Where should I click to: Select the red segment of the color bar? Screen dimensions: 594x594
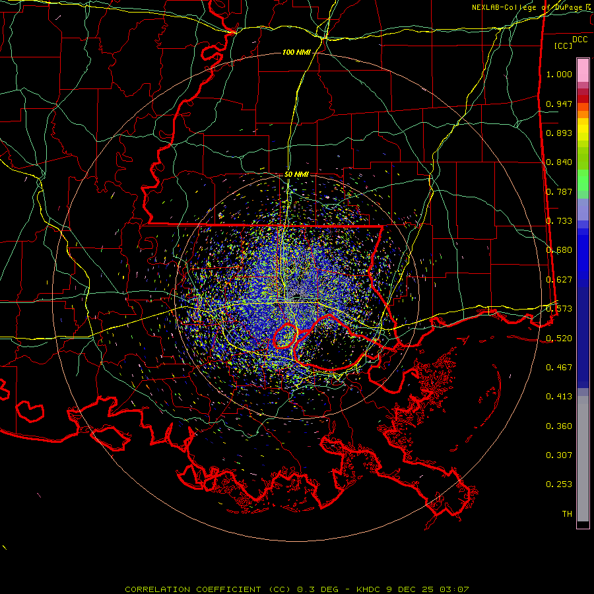point(583,99)
